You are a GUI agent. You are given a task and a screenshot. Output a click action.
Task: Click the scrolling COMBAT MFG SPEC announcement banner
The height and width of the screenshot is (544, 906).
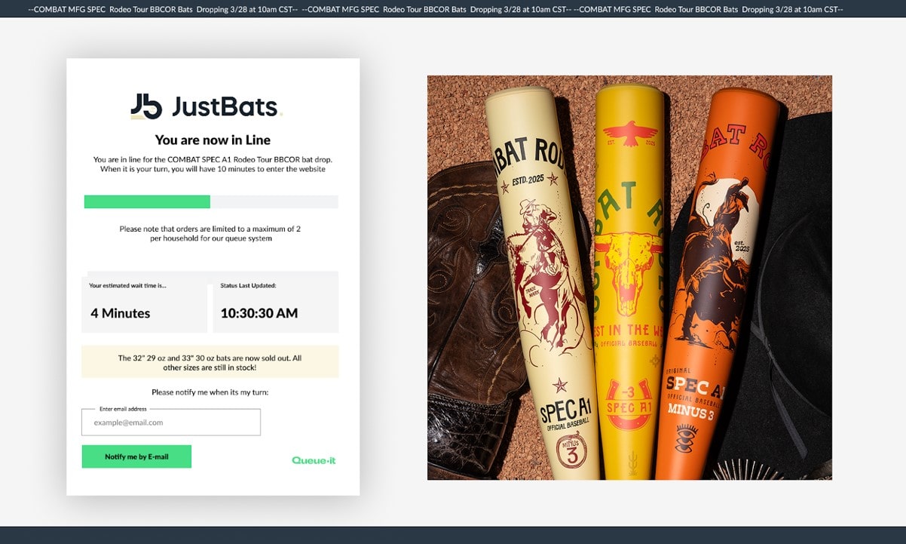[453, 9]
